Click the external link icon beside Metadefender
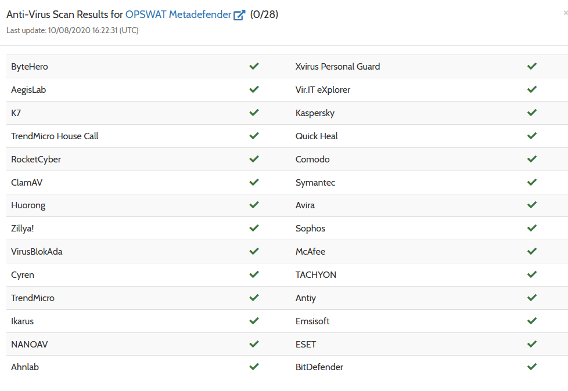 tap(239, 16)
